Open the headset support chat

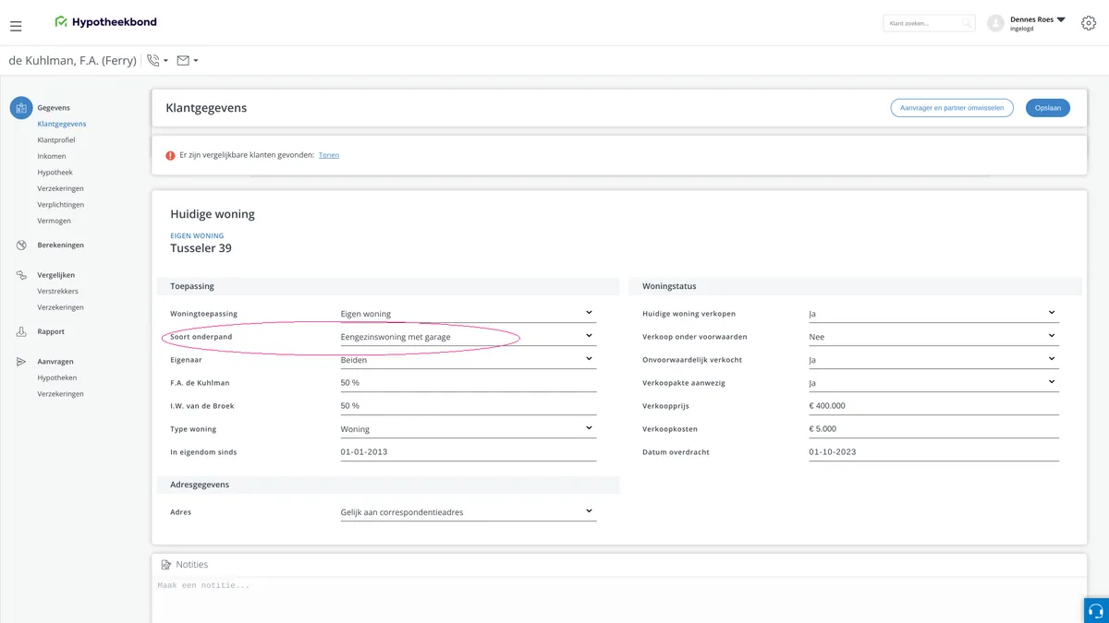pyautogui.click(x=1096, y=611)
